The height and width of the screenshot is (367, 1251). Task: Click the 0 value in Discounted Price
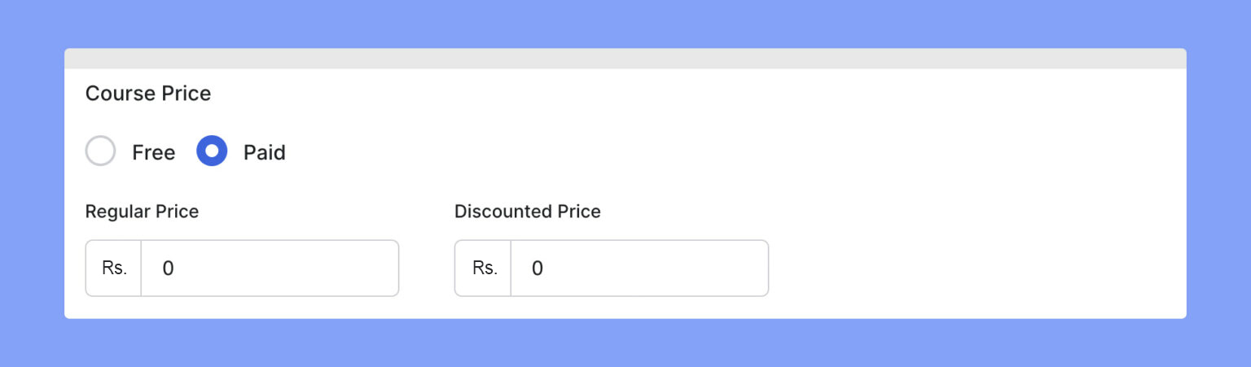[538, 269]
